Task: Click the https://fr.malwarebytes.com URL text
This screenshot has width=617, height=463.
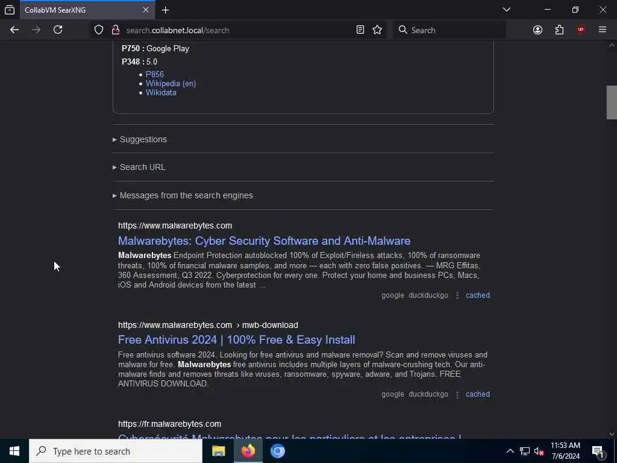Action: (169, 424)
